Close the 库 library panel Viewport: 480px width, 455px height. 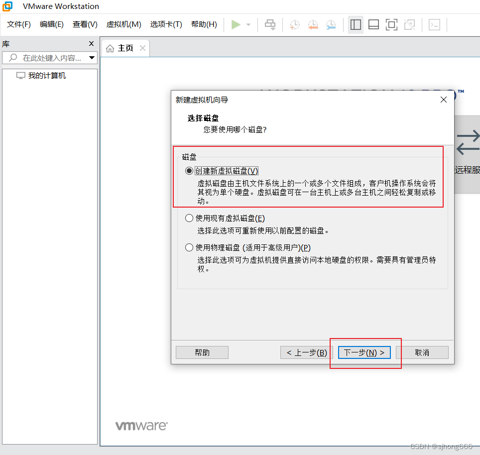click(x=91, y=44)
